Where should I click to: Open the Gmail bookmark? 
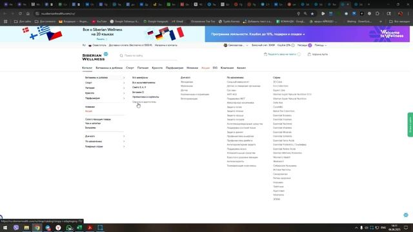coord(178,21)
